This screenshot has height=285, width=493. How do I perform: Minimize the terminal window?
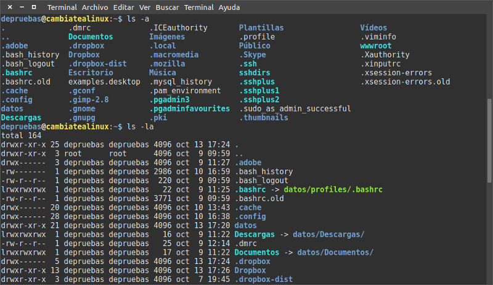tap(22, 7)
